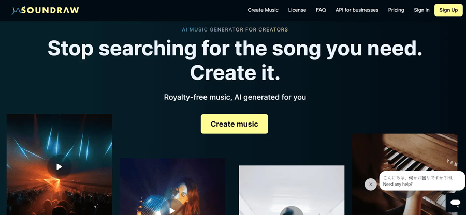Click the Create music button
Screen dimensions: 466x215
click(x=234, y=124)
